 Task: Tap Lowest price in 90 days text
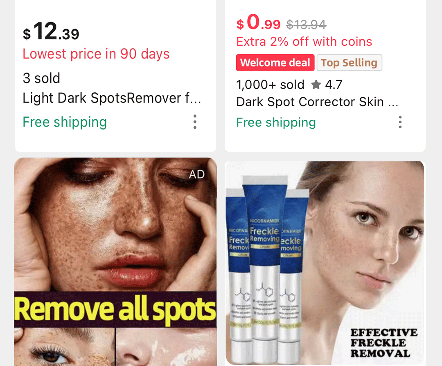(96, 54)
